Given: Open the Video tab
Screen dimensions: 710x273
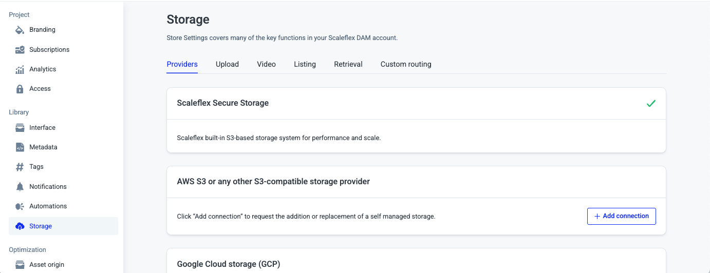Looking at the screenshot, I should coord(266,64).
